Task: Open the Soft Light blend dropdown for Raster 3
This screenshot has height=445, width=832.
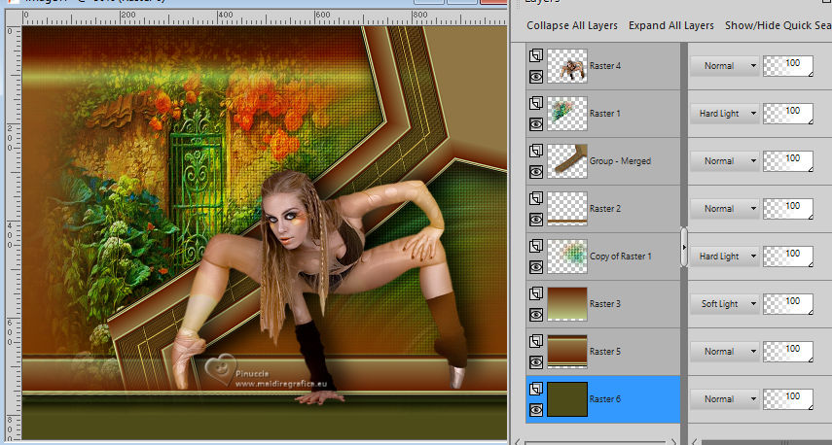Action: point(724,304)
